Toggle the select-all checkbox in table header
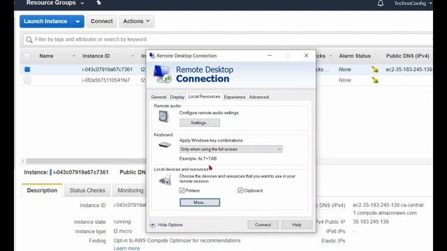Viewport: 447px width, 251px height. pos(27,56)
